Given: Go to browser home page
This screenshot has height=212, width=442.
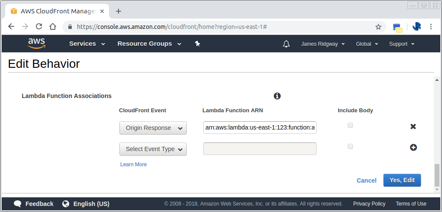Looking at the screenshot, I should point(53,26).
